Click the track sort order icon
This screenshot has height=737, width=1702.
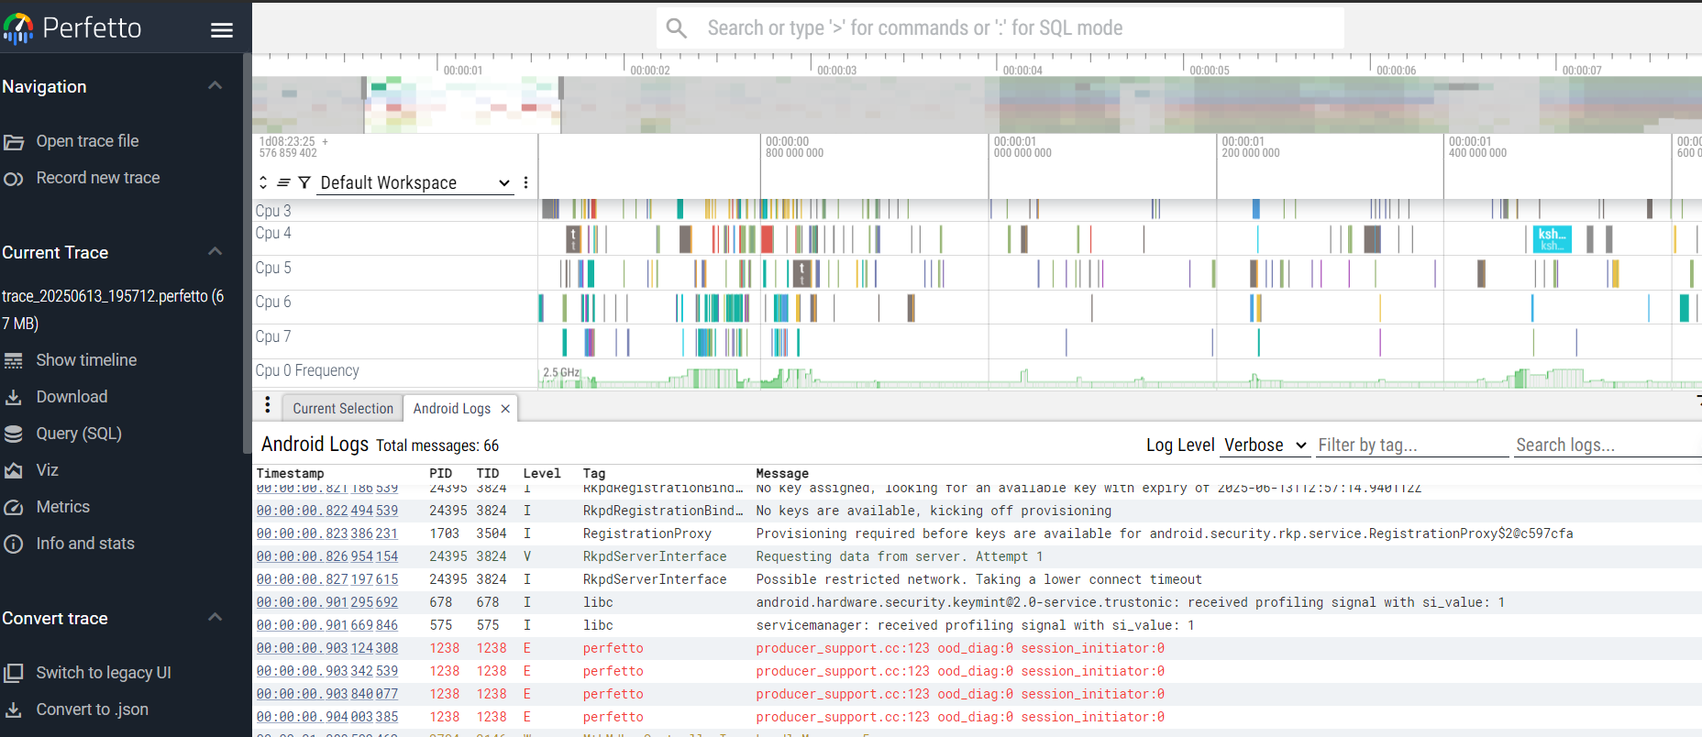(x=283, y=182)
